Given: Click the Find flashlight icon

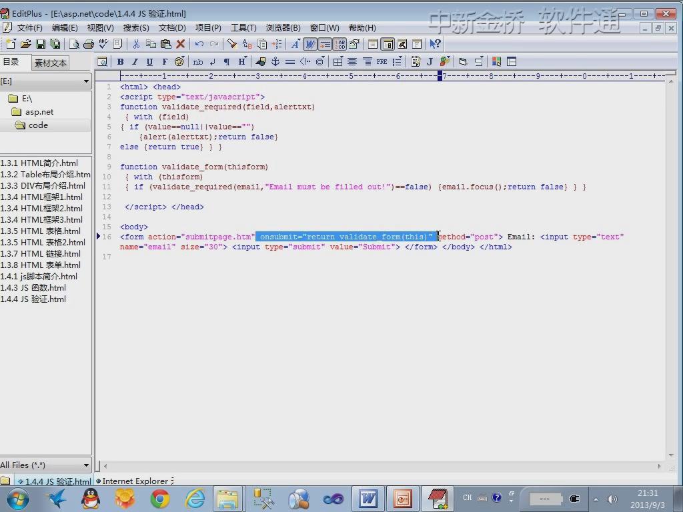Looking at the screenshot, I should pyautogui.click(x=231, y=44).
